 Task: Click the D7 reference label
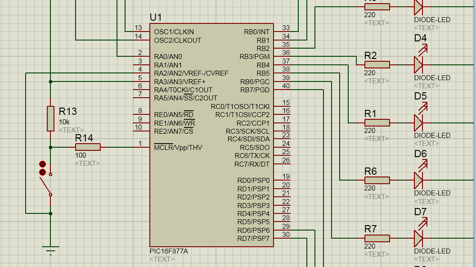(x=421, y=212)
